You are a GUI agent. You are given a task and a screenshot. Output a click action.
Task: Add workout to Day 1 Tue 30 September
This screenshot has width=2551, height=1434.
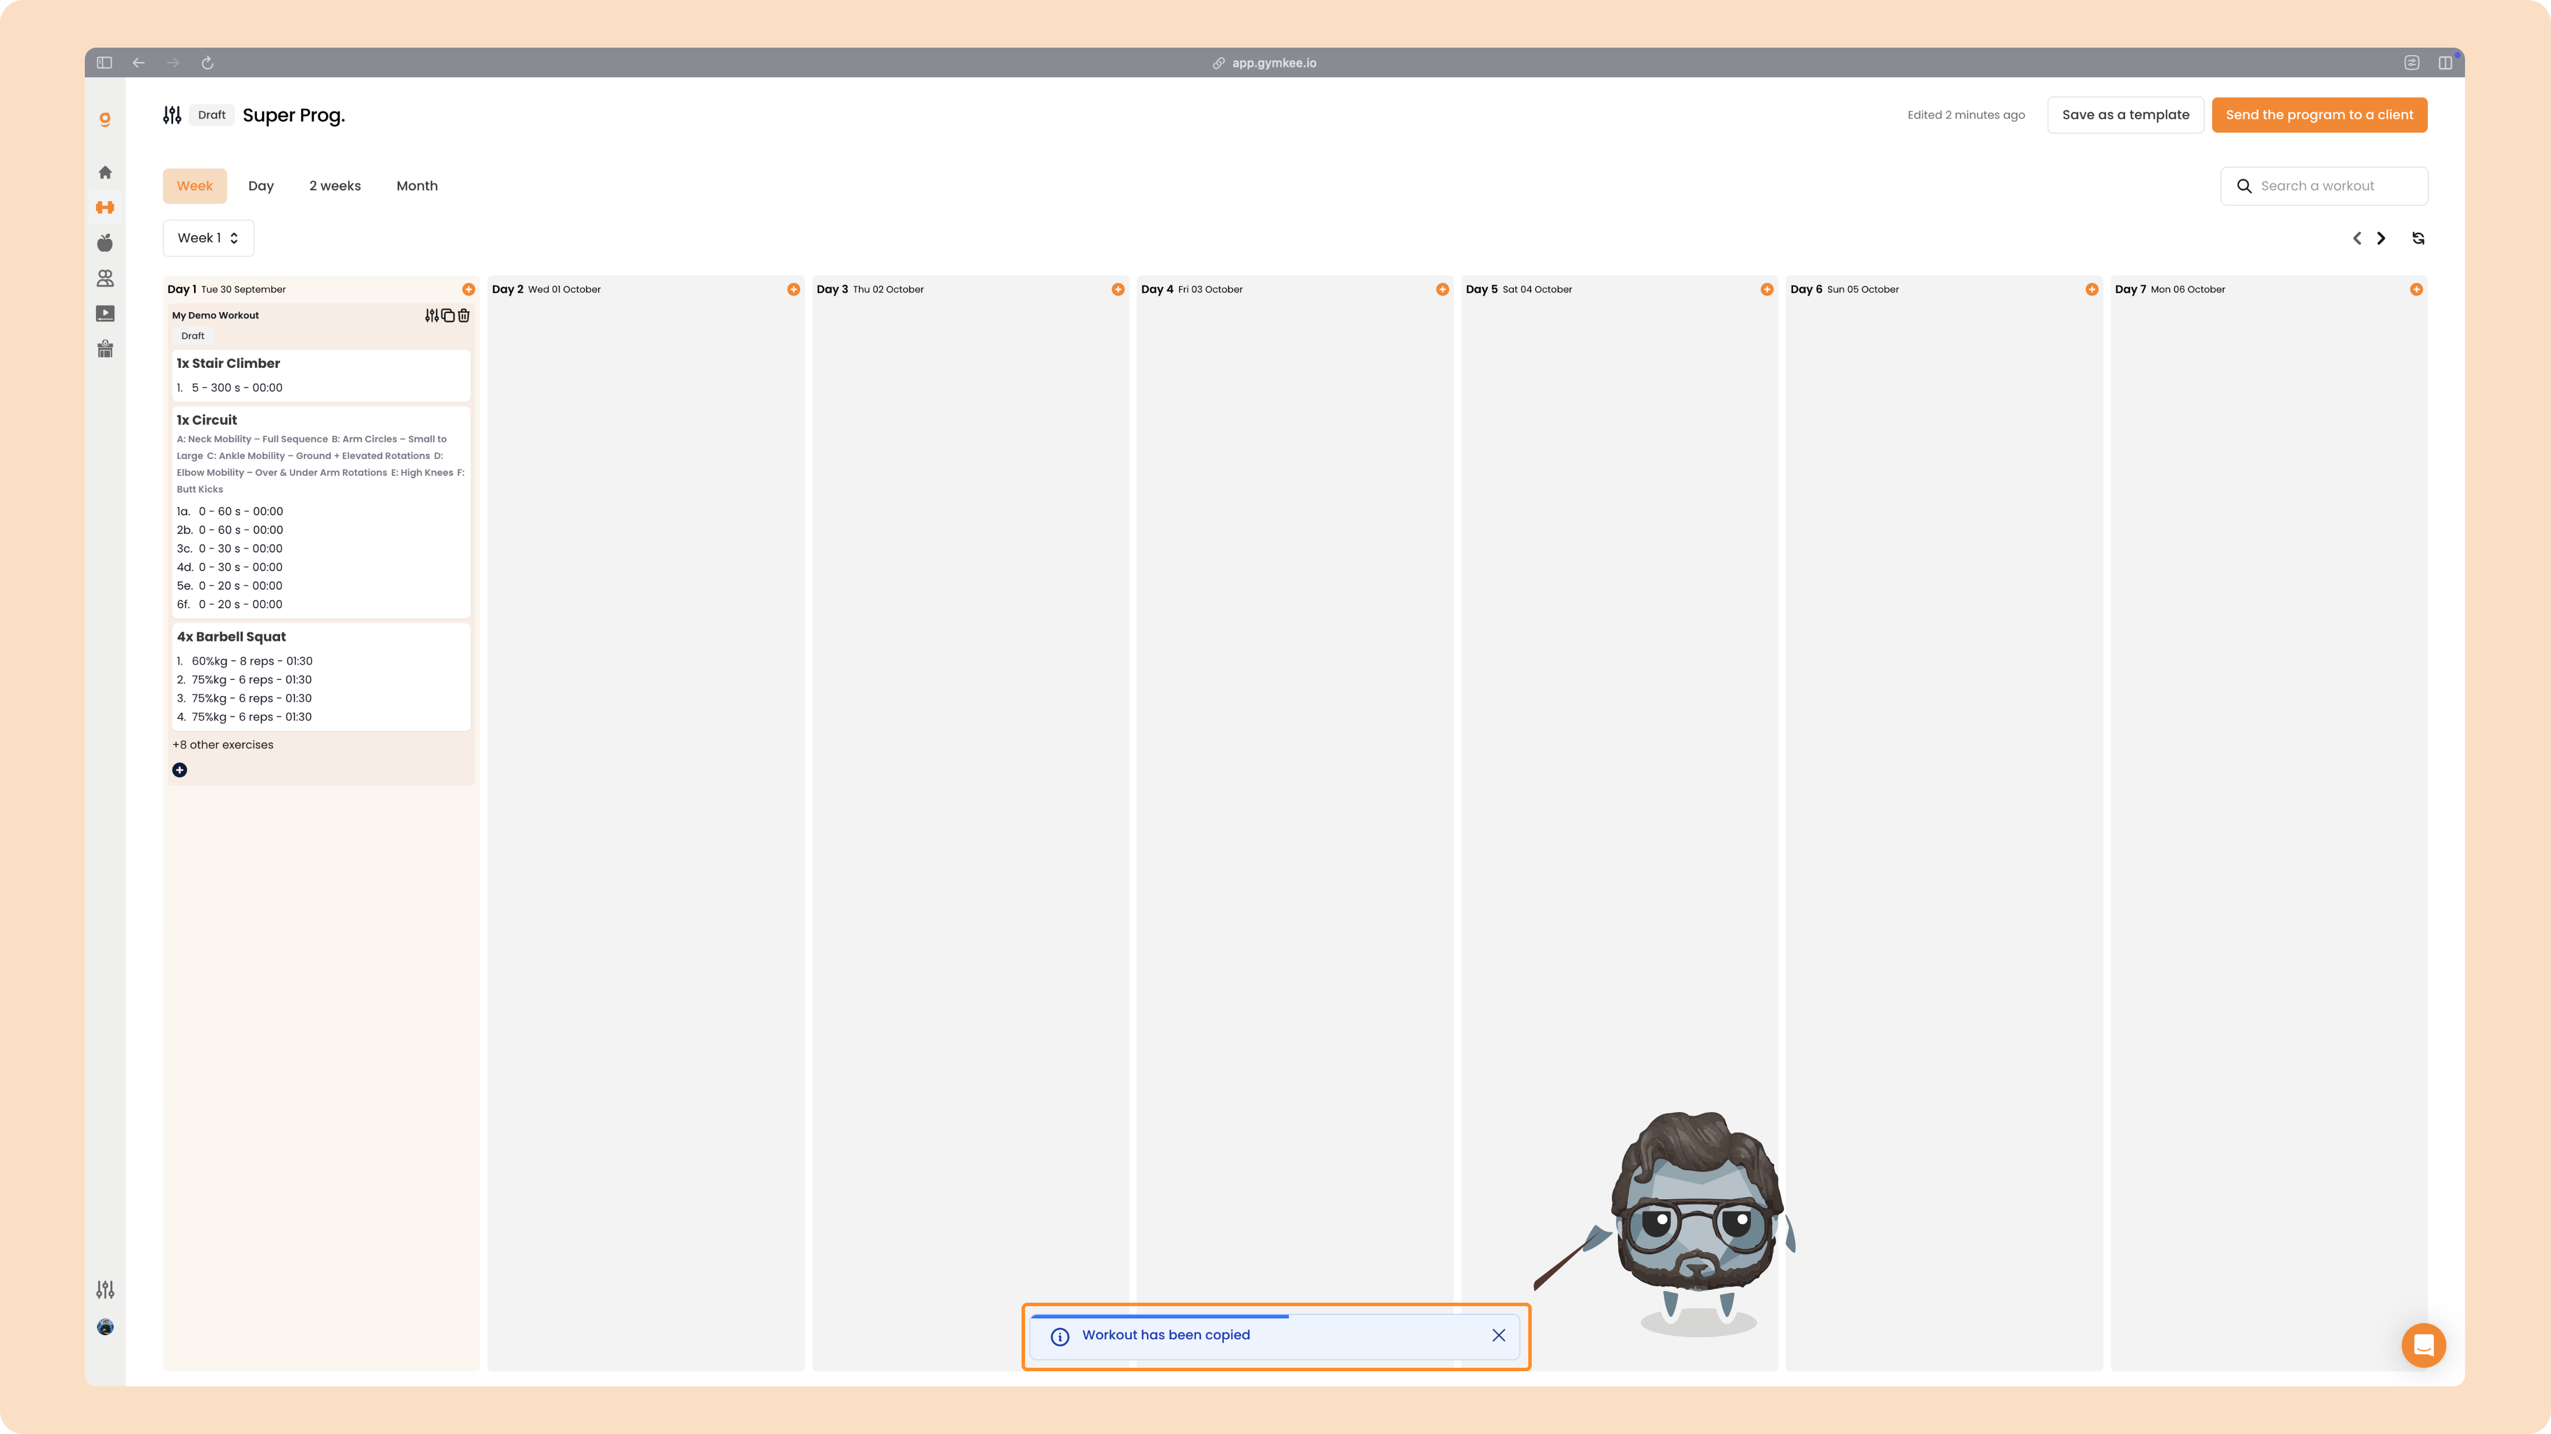(468, 289)
